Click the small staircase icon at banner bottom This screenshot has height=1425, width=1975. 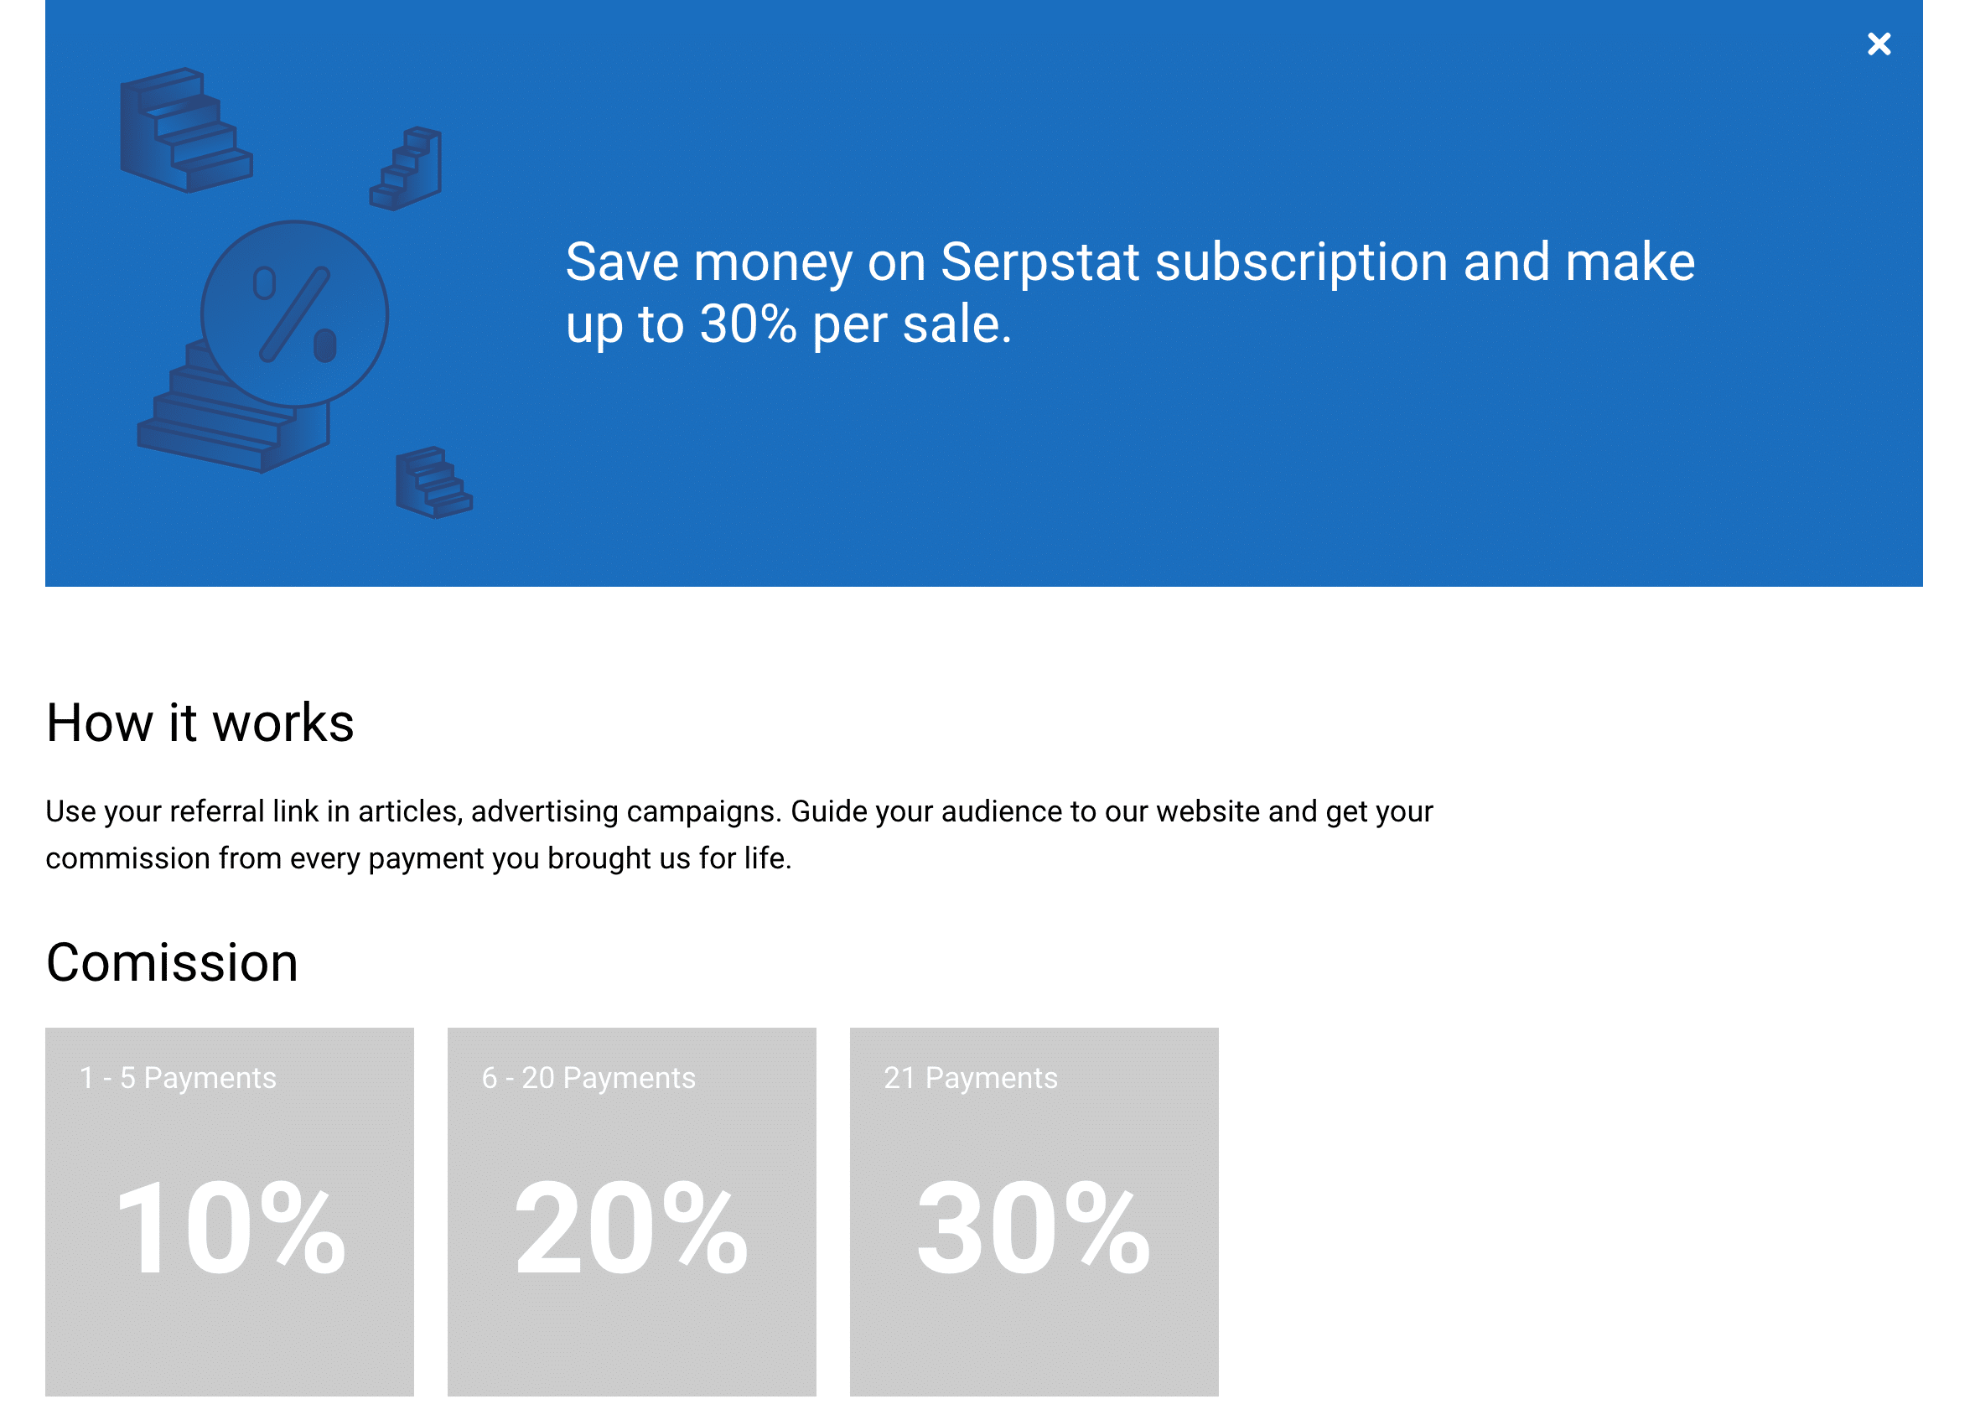point(434,484)
